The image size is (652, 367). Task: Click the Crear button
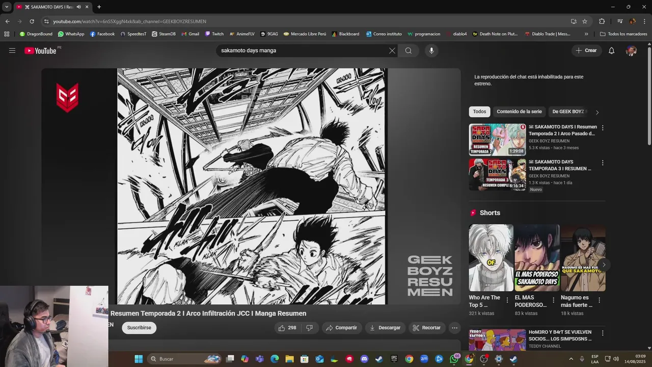point(586,50)
